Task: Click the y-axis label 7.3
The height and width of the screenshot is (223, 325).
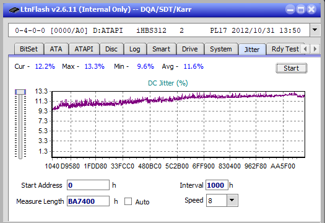Action: coord(43,121)
